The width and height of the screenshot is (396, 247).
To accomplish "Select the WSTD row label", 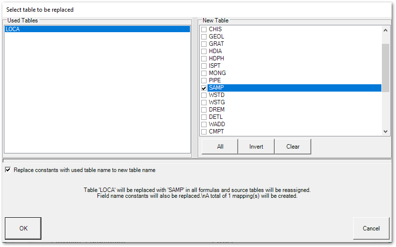I will (217, 95).
